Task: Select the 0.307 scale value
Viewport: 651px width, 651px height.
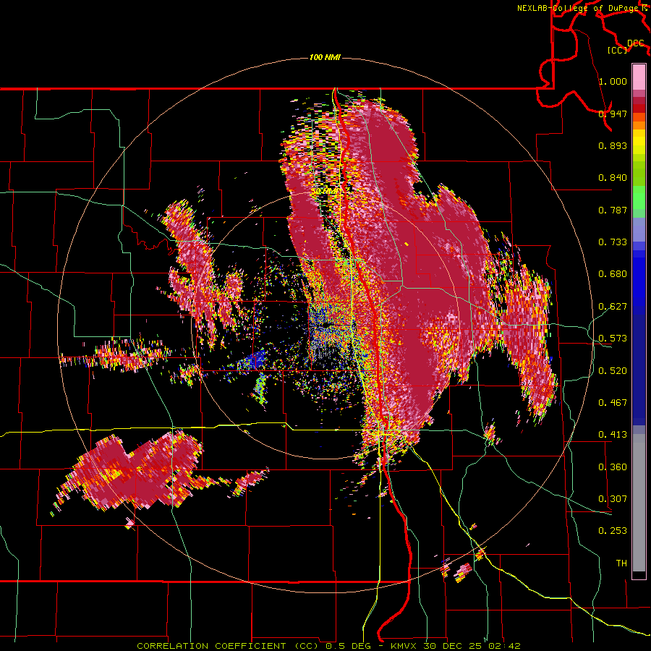Action: point(613,499)
